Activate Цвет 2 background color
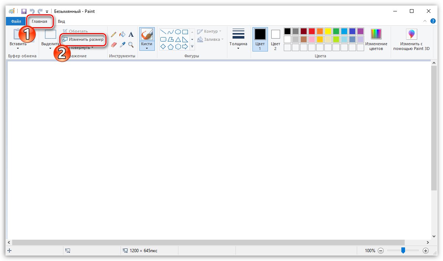Viewport: 443px width, 261px height. 275,39
